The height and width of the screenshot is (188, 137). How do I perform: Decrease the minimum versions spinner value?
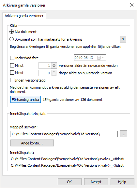pos(54,67)
